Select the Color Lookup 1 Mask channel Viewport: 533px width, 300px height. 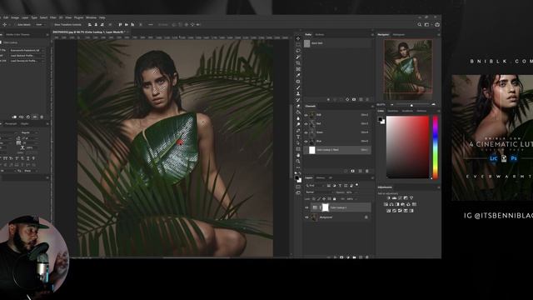[337, 150]
